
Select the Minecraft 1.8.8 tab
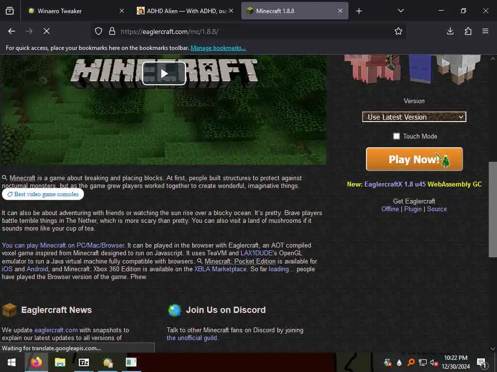coord(295,11)
